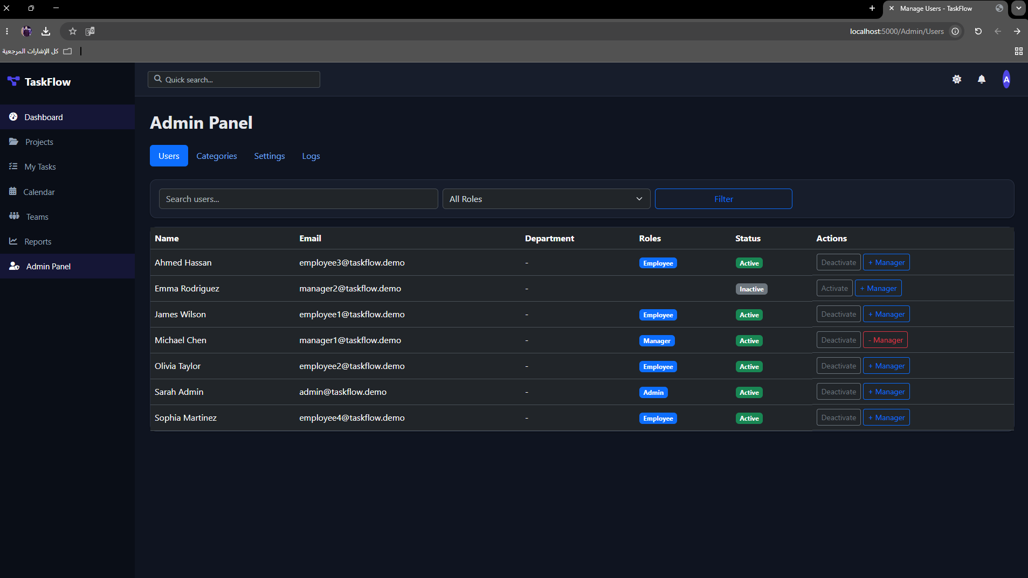Open Projects folder icon in sidebar
1028x578 pixels.
tap(13, 142)
